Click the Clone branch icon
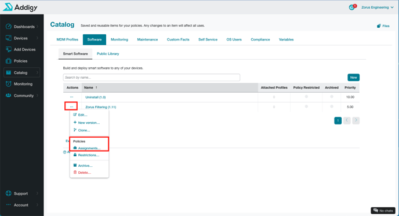 click(75, 130)
